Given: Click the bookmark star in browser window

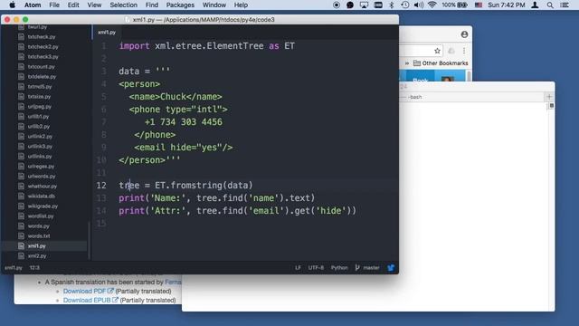Looking at the screenshot, I should 437,51.
